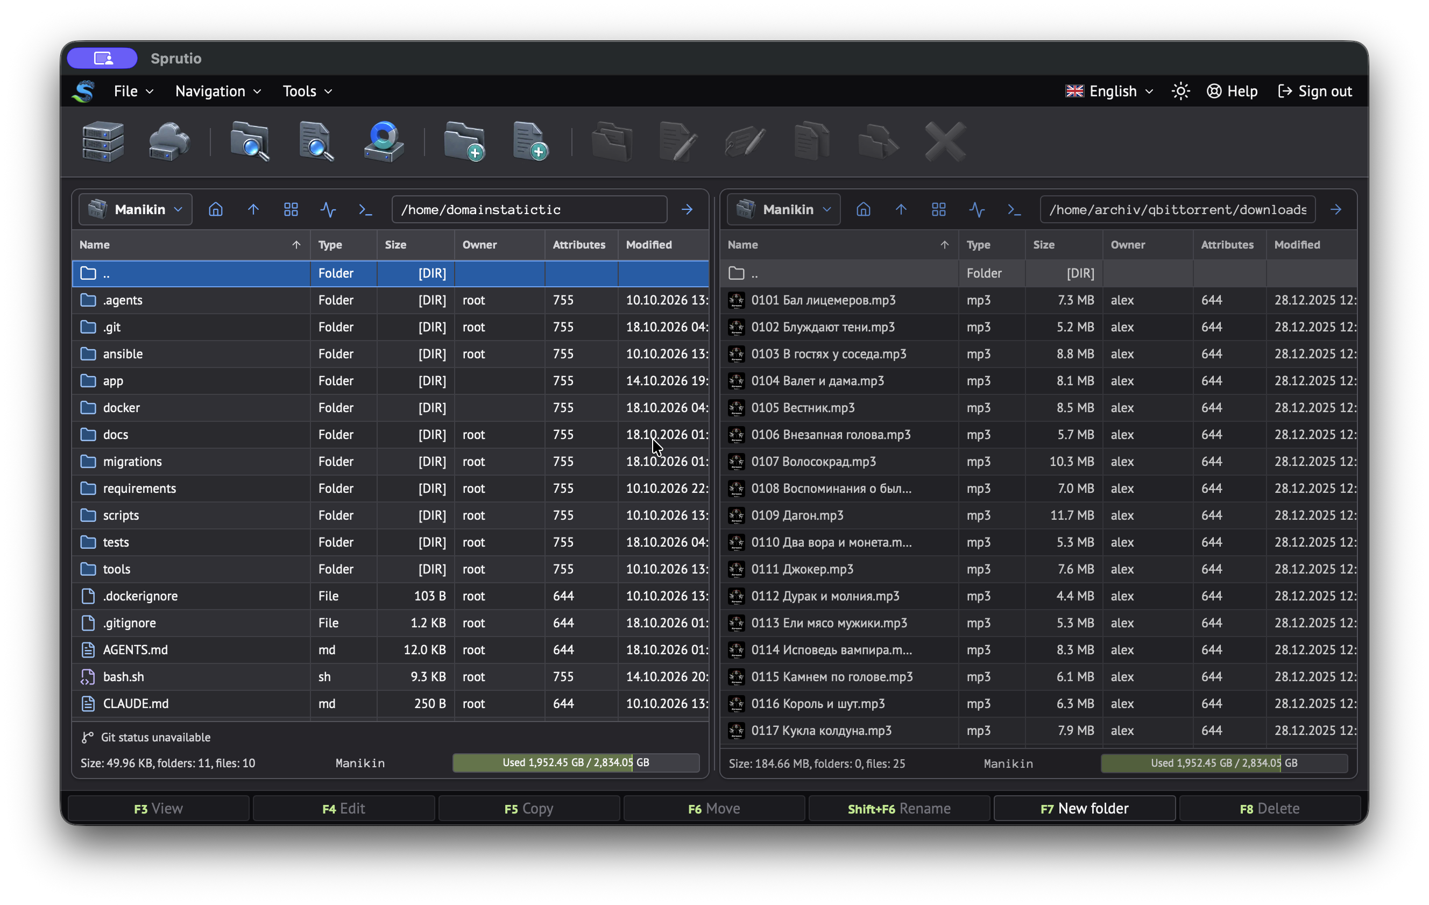Open terminal prompt in right panel
The height and width of the screenshot is (905, 1429).
[1014, 209]
